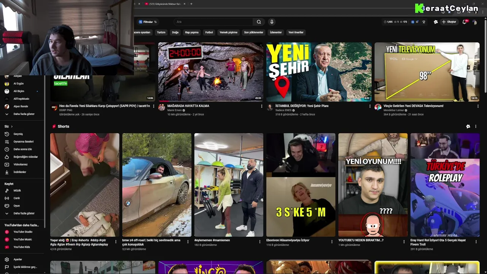
Task: Expand the Siz section chevron
Action: pyautogui.click(x=12, y=126)
